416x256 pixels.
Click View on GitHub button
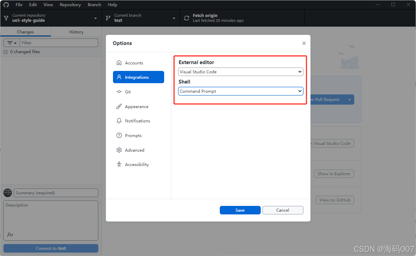click(x=335, y=200)
